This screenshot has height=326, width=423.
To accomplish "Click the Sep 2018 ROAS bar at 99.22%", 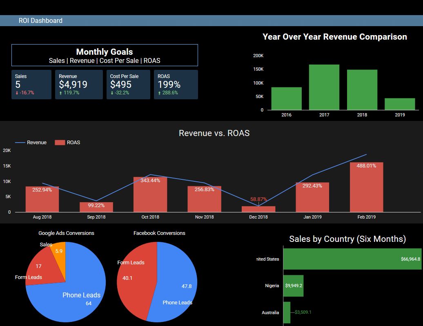I will [96, 207].
